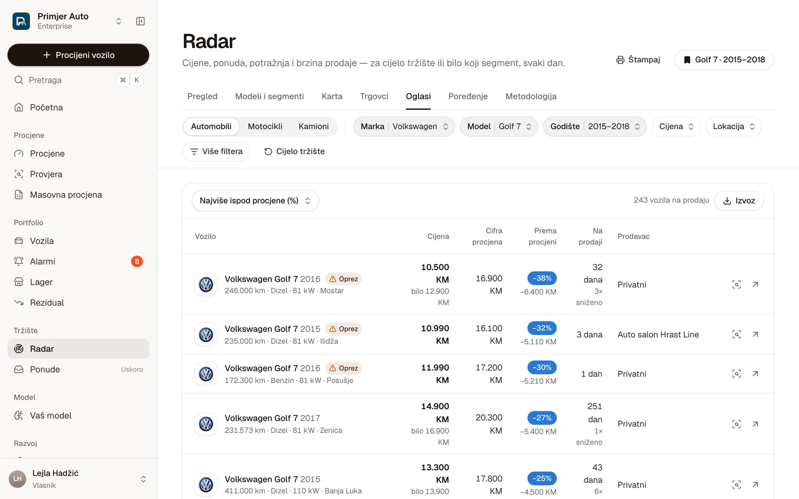The height and width of the screenshot is (499, 799).
Task: Expand Primjer Auto workspace switcher
Action: click(118, 21)
